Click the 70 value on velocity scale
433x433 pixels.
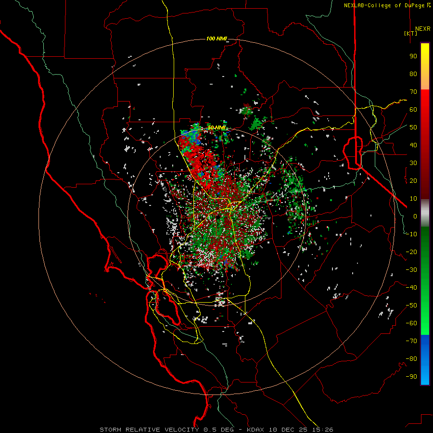[x=413, y=92]
